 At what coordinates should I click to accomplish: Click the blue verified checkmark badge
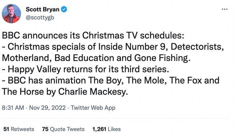[x=64, y=9]
